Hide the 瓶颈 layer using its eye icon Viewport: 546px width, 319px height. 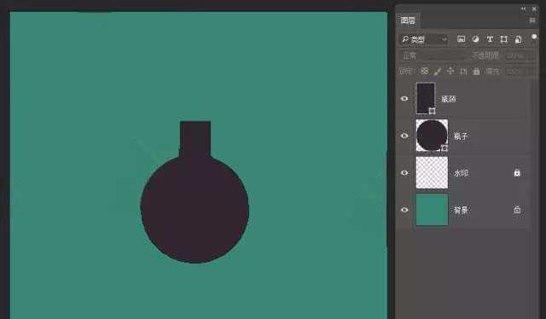(404, 99)
